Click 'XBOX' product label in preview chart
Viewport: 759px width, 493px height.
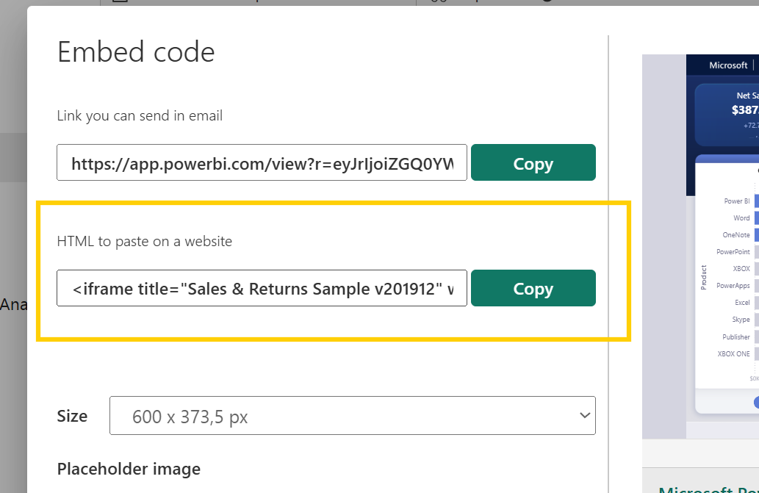pyautogui.click(x=741, y=269)
